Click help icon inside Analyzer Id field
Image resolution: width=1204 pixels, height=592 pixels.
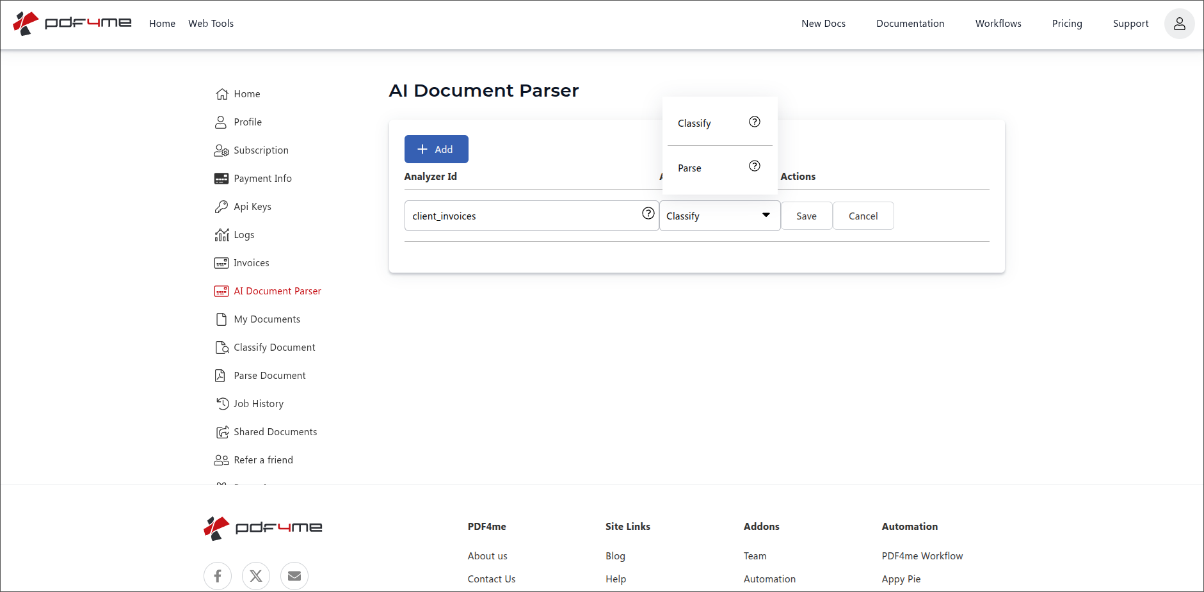648,213
